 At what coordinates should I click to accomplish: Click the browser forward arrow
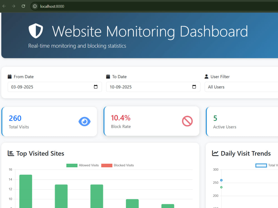click(13, 6)
